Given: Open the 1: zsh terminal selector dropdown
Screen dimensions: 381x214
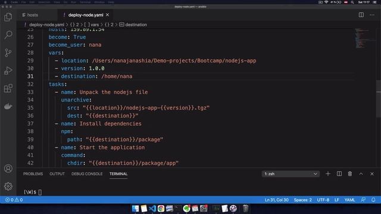Looking at the screenshot, I should coord(291,174).
